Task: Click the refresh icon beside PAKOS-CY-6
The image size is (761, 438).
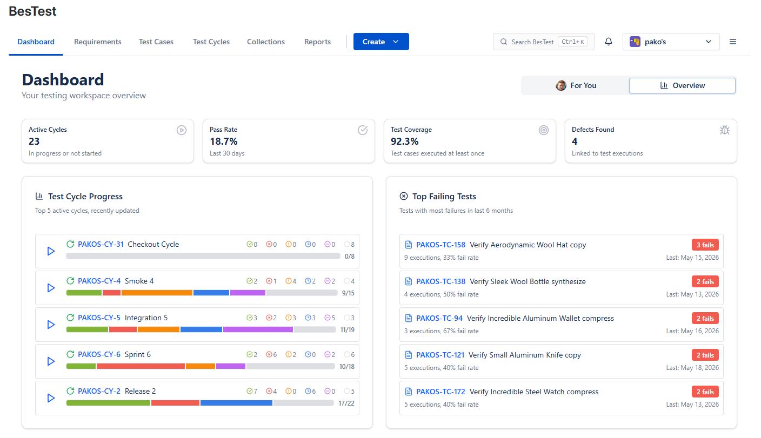Action: pyautogui.click(x=70, y=354)
